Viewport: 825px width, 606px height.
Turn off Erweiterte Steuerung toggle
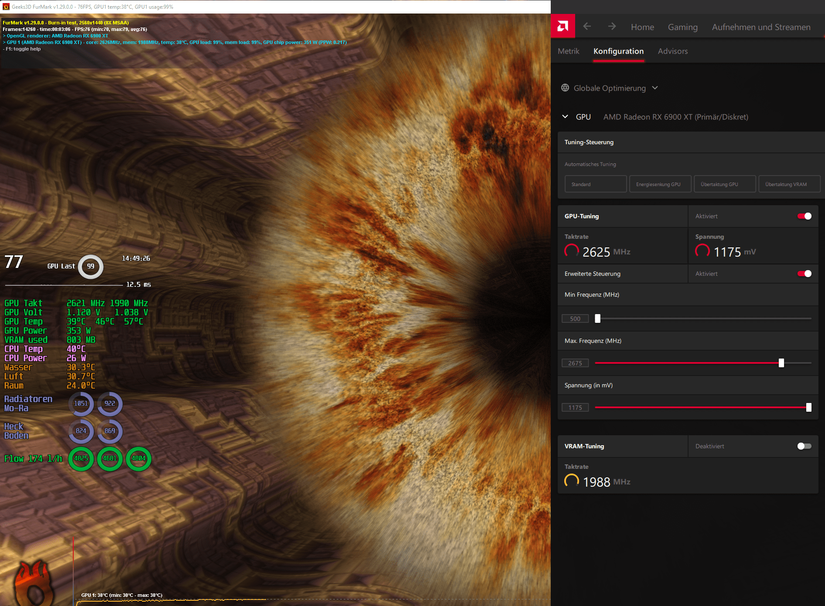point(805,274)
